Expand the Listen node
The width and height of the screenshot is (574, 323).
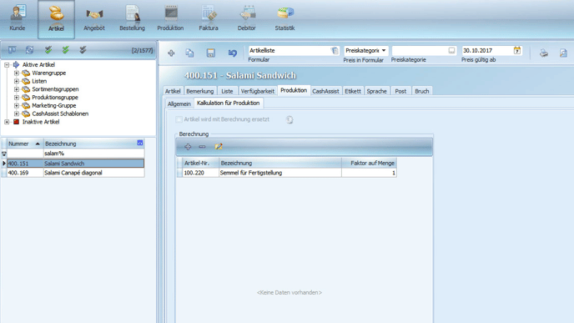tap(17, 81)
